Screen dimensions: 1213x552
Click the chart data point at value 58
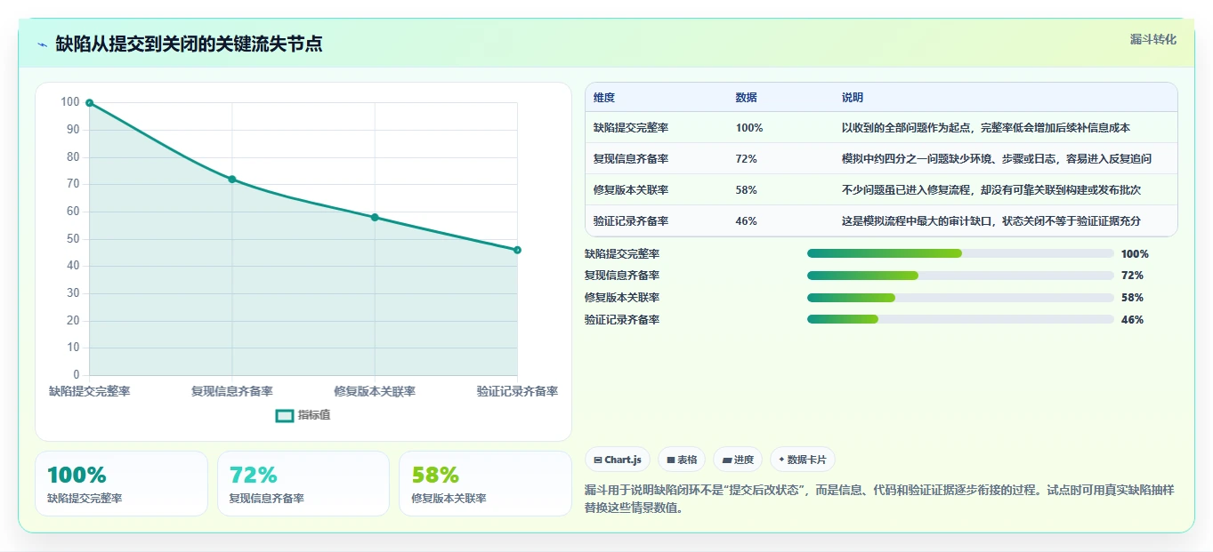coord(375,217)
